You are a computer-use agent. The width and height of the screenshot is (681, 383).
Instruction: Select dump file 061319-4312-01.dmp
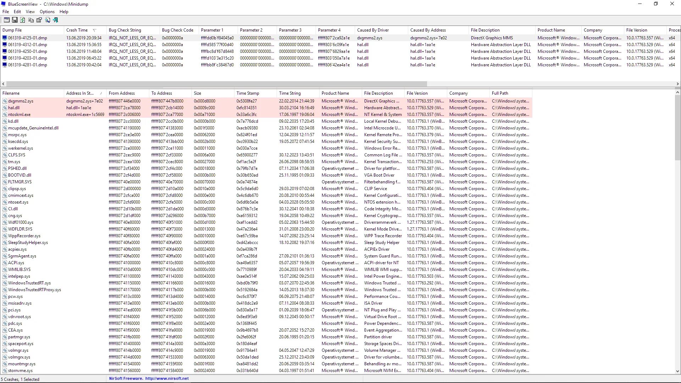coord(28,45)
